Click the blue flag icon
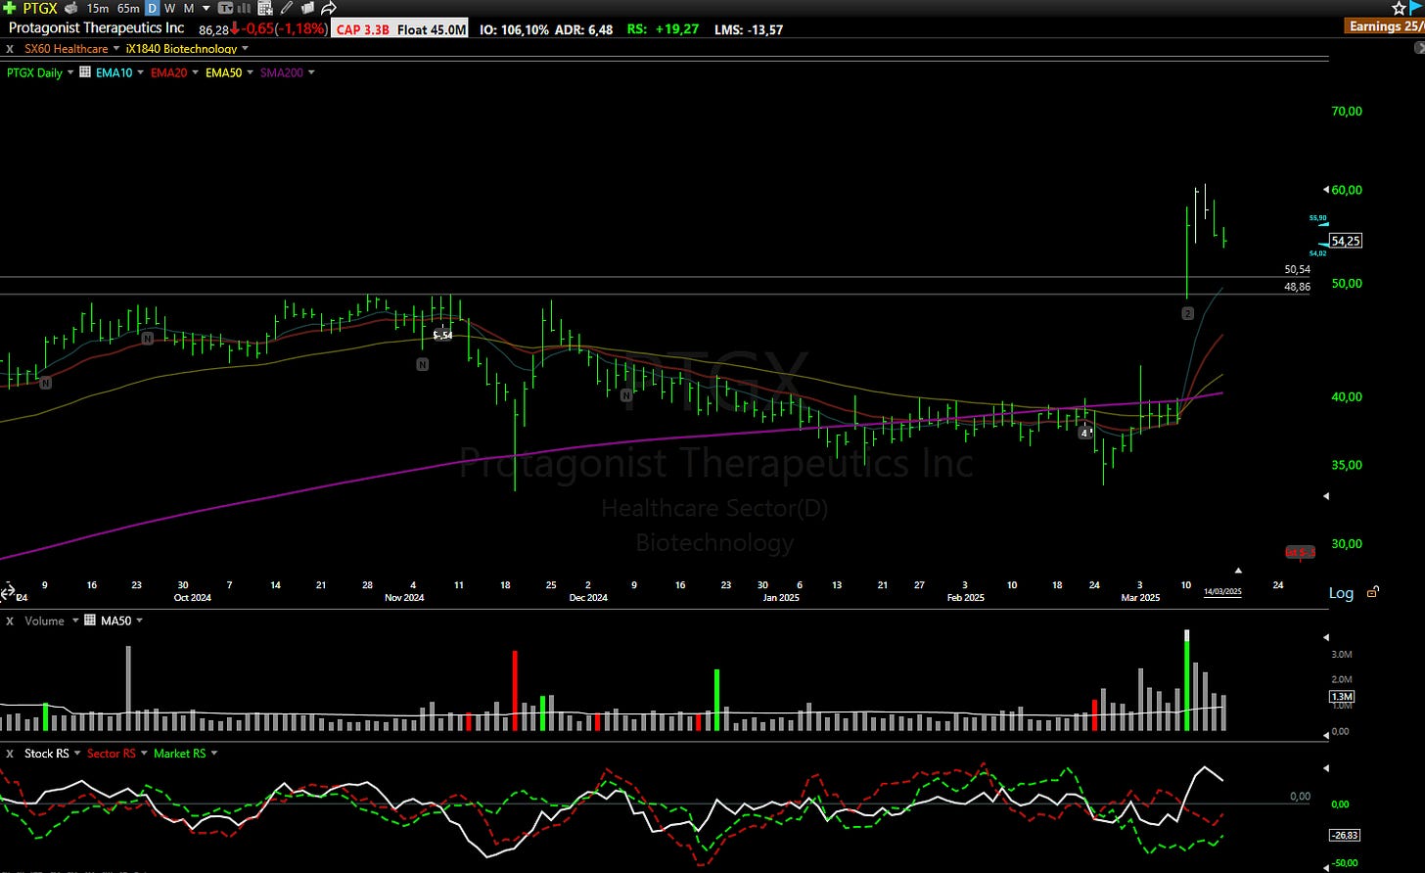The height and width of the screenshot is (873, 1425). coord(1415,8)
